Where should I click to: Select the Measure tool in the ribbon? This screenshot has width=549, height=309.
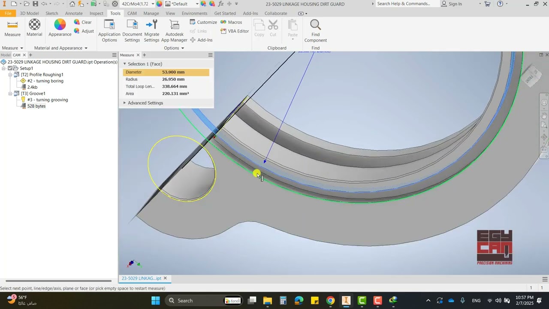[12, 28]
